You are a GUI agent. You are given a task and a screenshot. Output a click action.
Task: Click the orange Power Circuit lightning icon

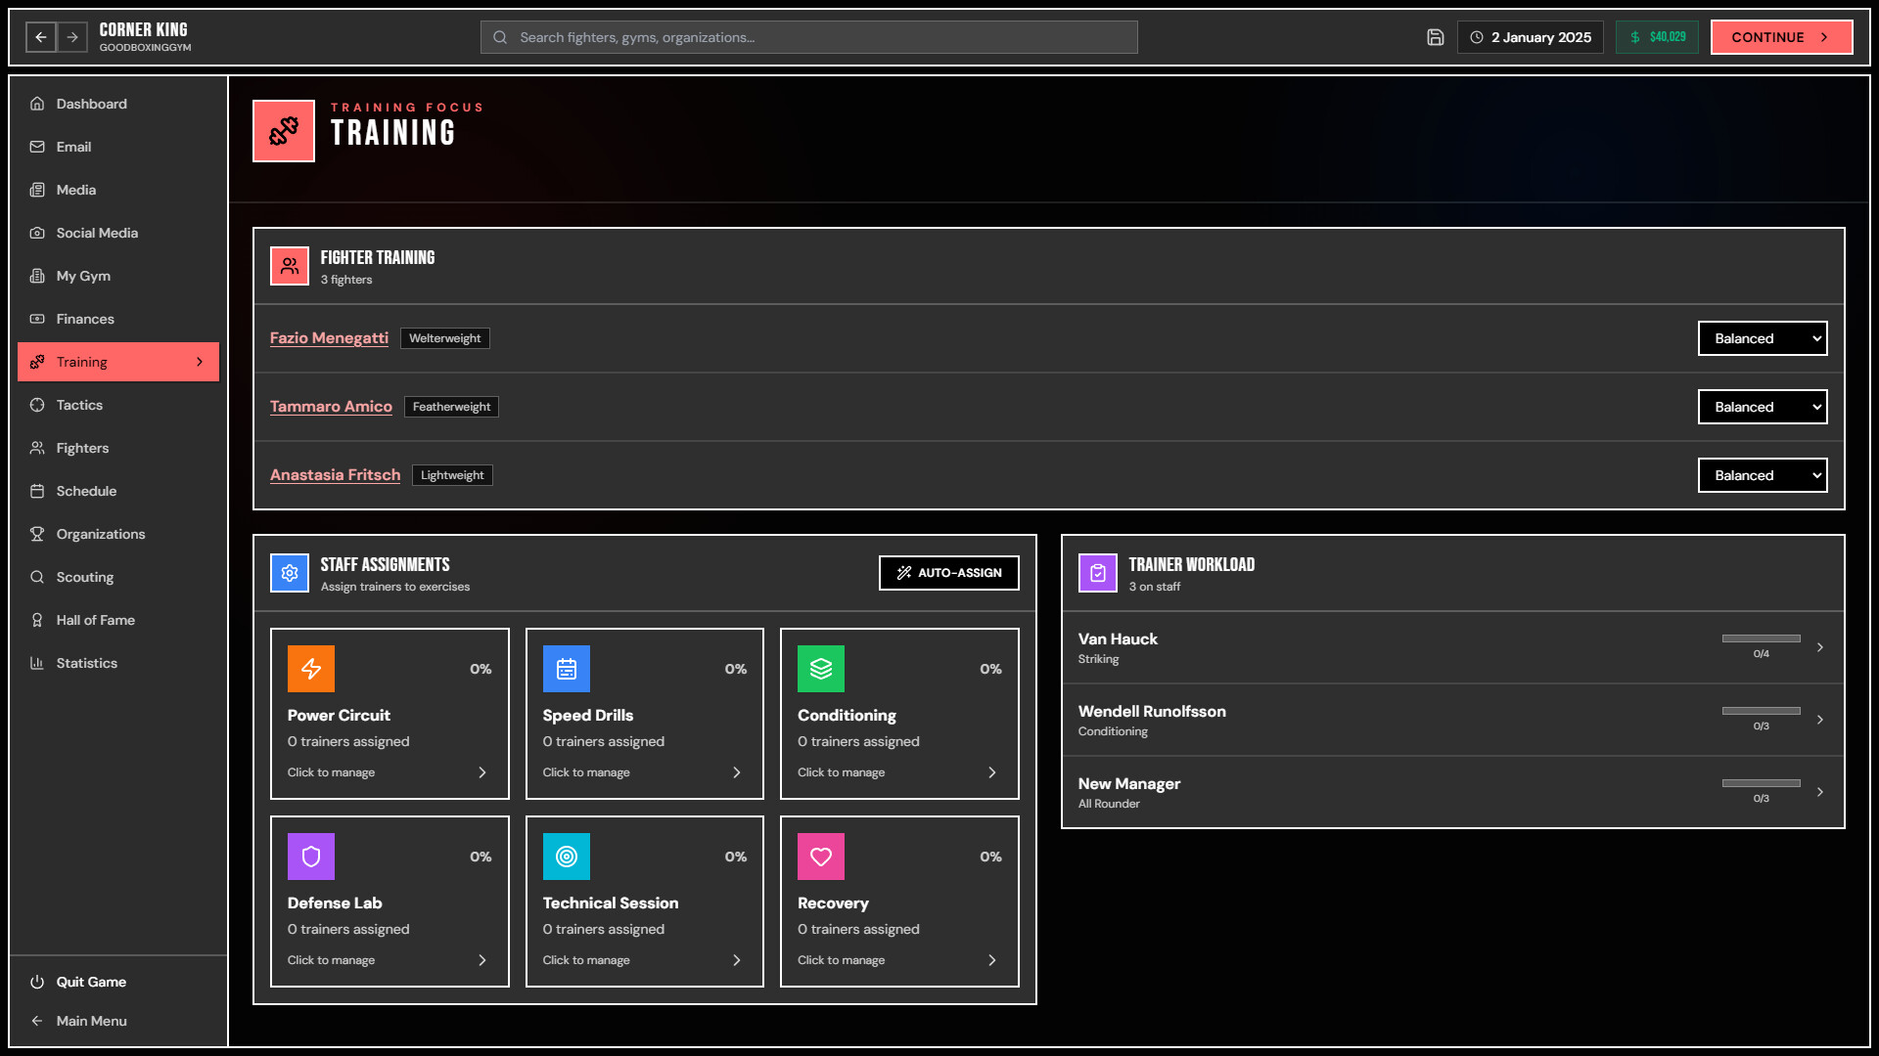tap(311, 669)
